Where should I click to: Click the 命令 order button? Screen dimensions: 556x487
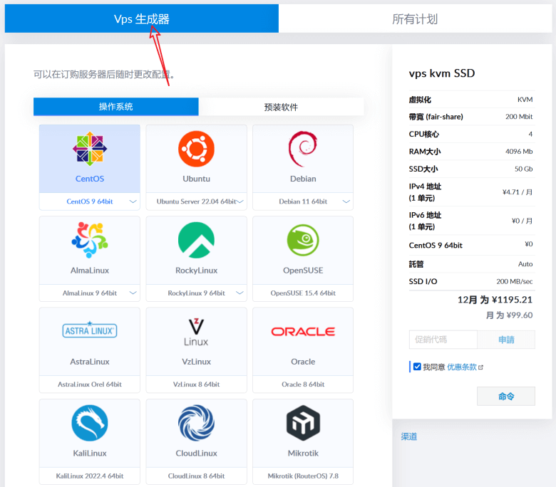click(506, 396)
